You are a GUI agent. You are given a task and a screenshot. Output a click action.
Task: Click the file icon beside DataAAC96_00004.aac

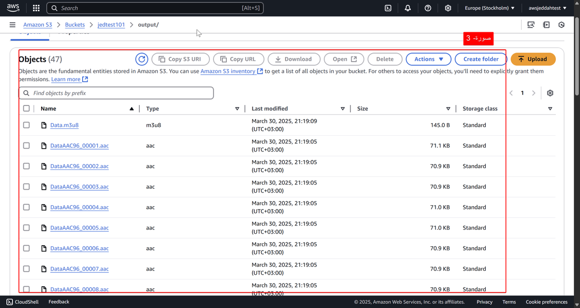coord(44,208)
